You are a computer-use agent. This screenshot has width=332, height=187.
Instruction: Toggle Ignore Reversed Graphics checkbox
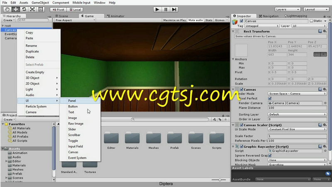270,155
